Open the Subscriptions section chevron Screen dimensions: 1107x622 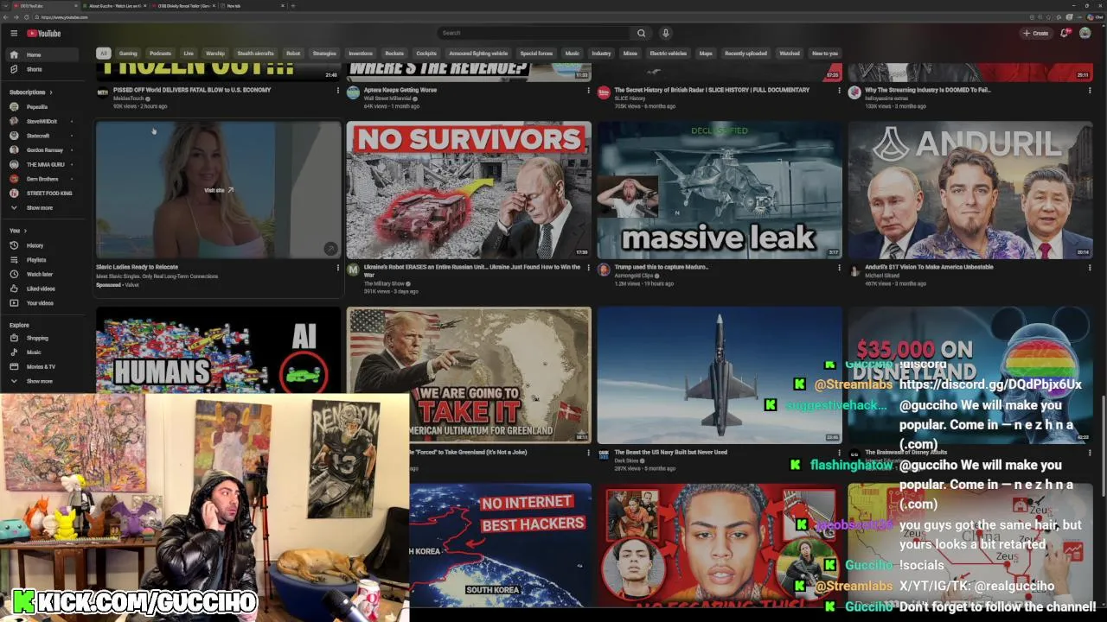tap(50, 92)
